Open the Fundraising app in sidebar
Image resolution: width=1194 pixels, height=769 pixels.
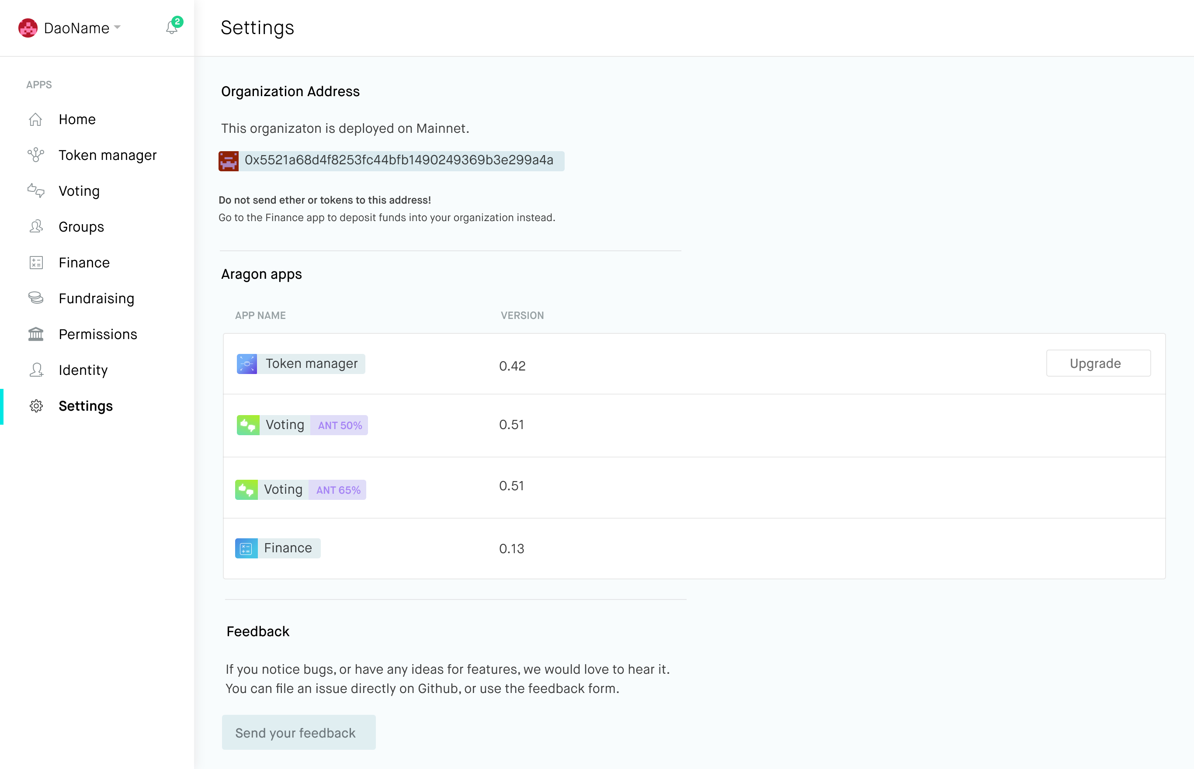pyautogui.click(x=97, y=298)
